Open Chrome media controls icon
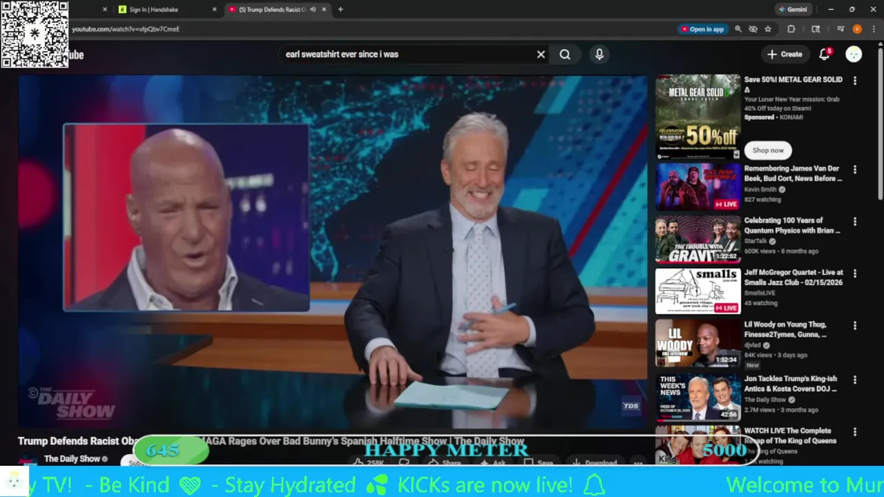 point(840,29)
